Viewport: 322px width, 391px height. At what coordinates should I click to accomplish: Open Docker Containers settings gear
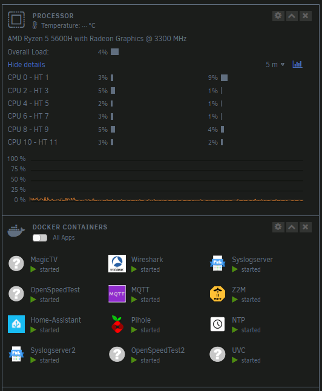278,227
